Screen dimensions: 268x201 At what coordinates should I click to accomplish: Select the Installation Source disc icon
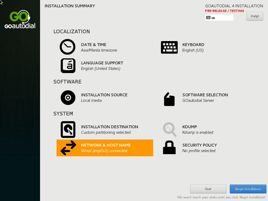[68, 98]
